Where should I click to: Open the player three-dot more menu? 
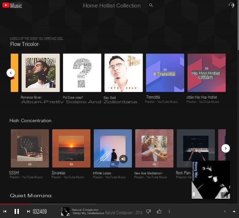pyautogui.click(x=169, y=211)
